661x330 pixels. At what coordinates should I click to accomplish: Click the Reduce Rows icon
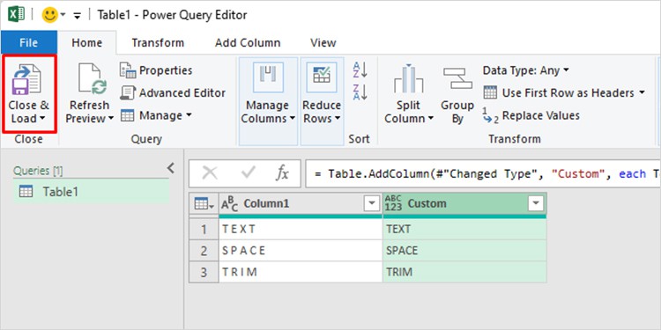tap(322, 77)
